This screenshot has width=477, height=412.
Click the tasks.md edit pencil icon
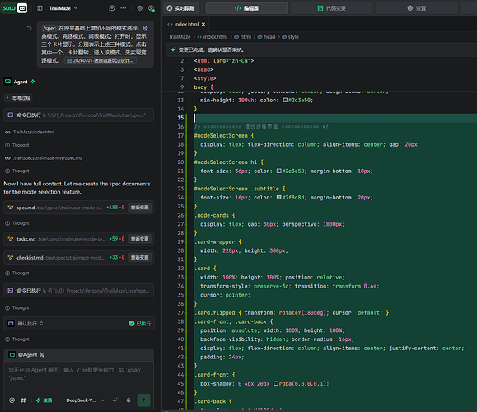point(11,239)
